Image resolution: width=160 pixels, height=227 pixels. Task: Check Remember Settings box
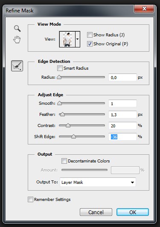30,200
